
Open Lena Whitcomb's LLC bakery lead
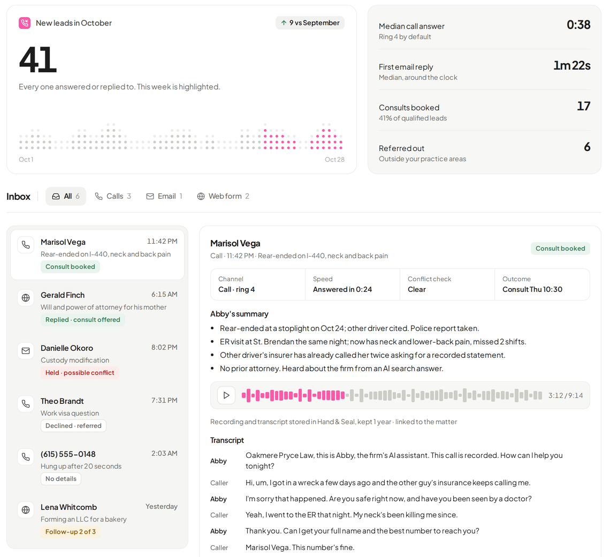97,519
